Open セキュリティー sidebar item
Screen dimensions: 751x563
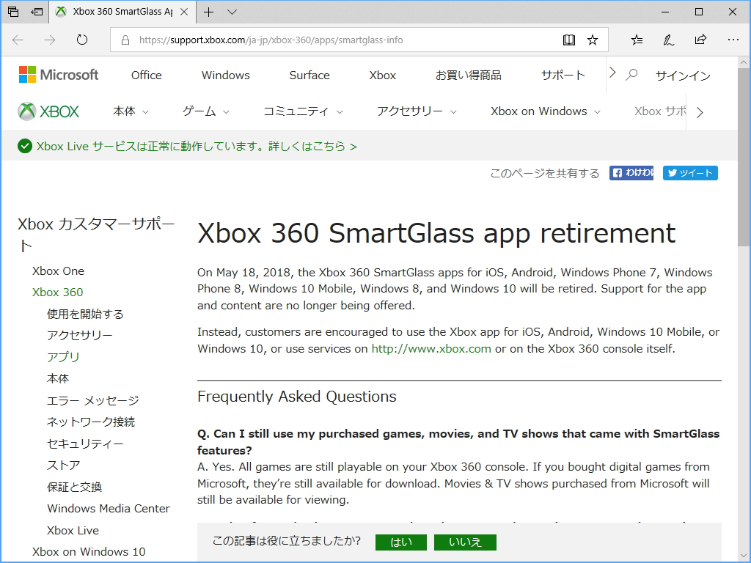(x=85, y=444)
